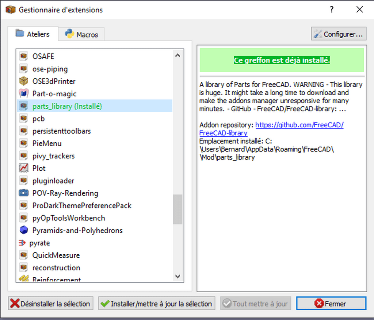This screenshot has width=374, height=320.
Task: Click the workbench list scrollbar thumb
Action: (x=178, y=209)
